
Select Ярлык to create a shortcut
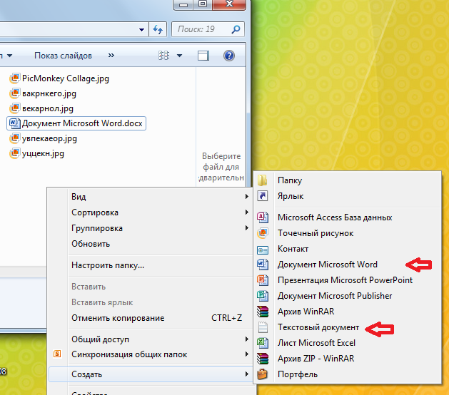[347, 196]
